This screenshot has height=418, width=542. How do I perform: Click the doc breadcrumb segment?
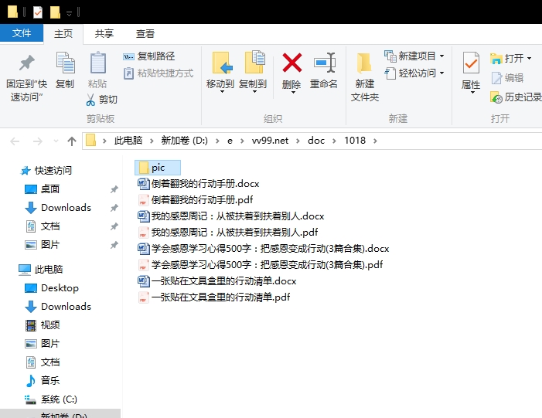[x=316, y=141]
